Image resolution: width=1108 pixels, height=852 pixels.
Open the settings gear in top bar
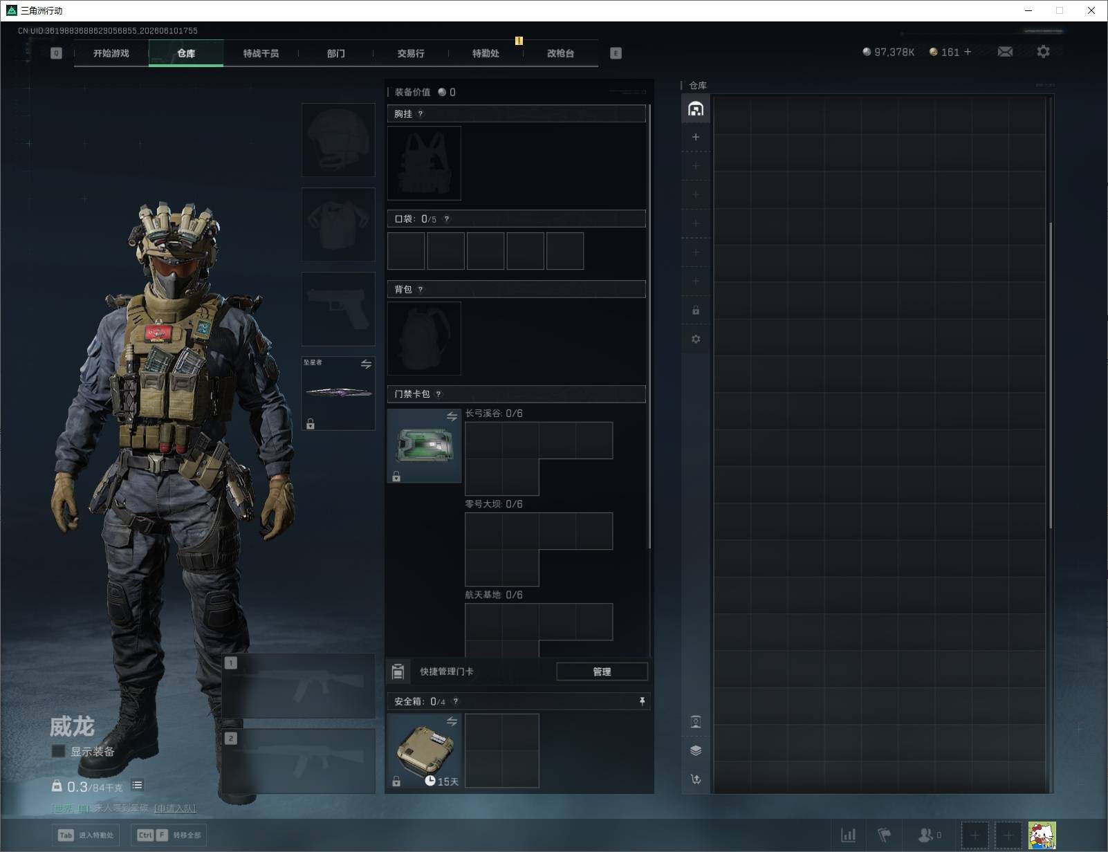click(1043, 52)
